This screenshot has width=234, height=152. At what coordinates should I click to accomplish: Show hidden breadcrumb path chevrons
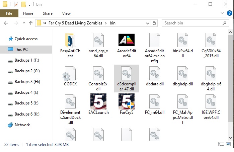(x=45, y=23)
